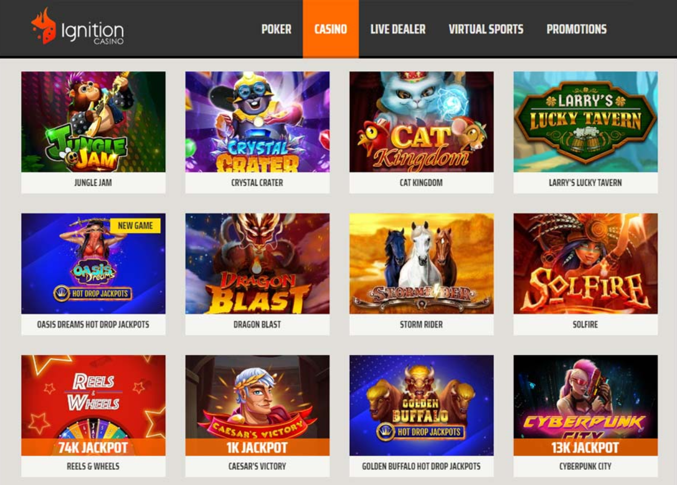Open the Poker section
Viewport: 677px width, 485px height.
pos(276,29)
